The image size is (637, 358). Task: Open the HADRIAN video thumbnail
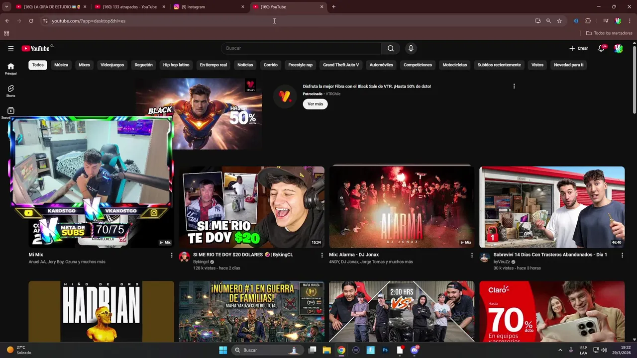[x=101, y=311]
